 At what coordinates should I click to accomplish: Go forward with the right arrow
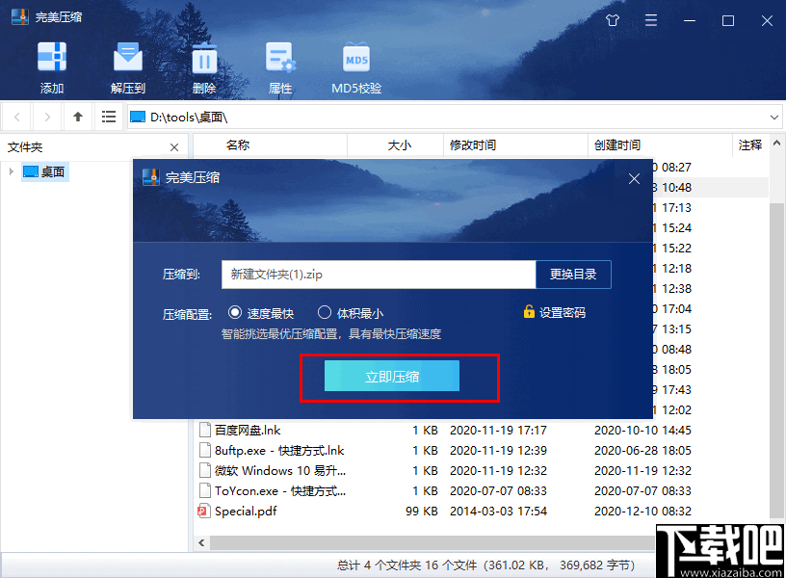coord(47,118)
